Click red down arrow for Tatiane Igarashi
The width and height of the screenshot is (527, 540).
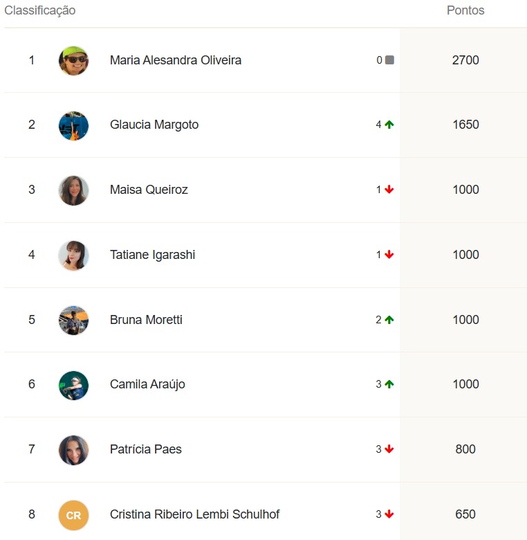(x=389, y=255)
